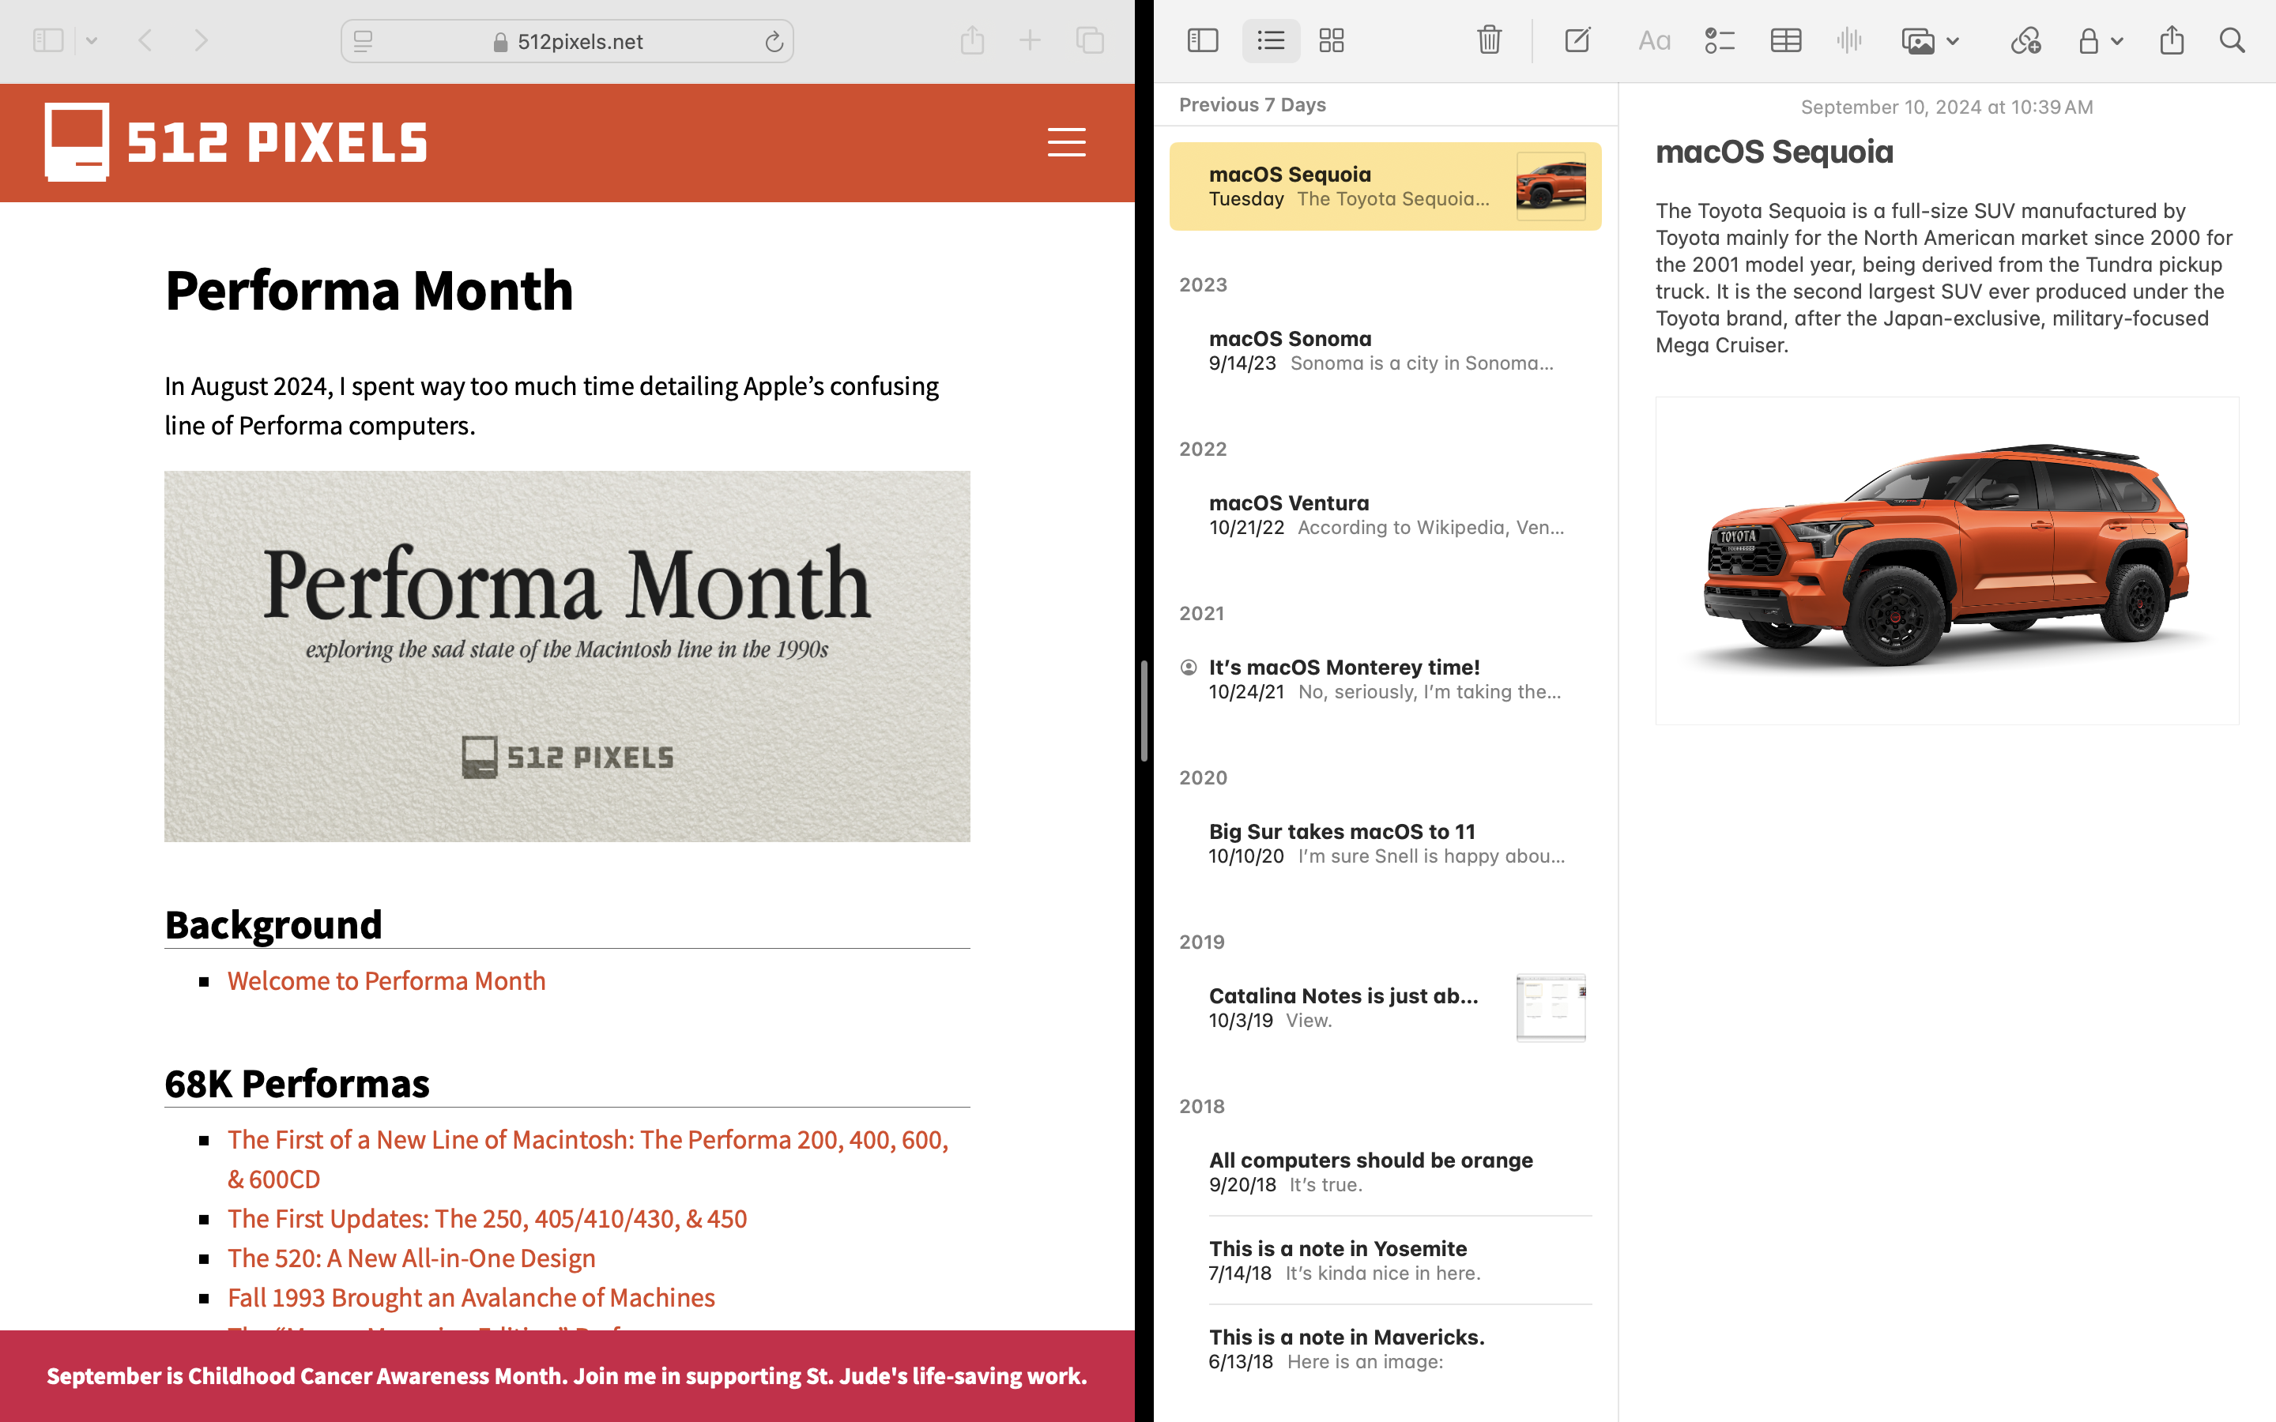
Task: Select Big Sur takes macOS to 11 note
Action: coord(1385,844)
